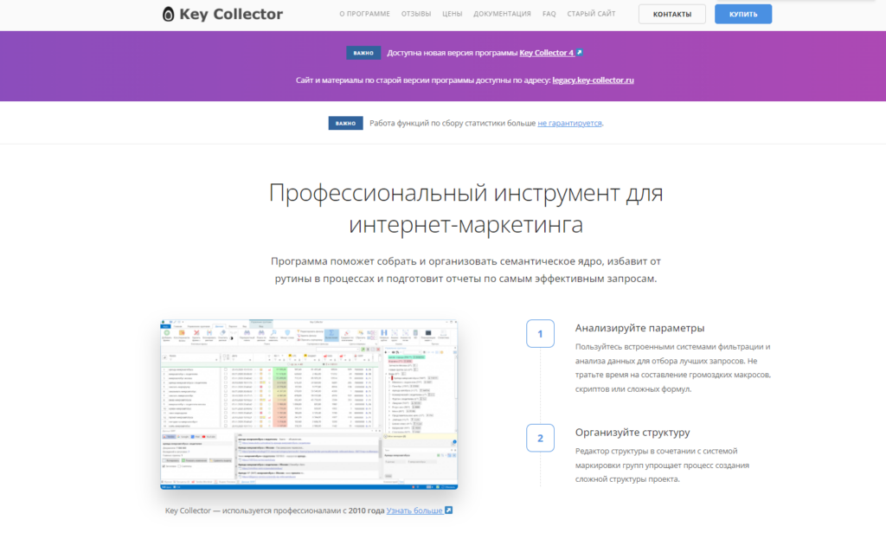
Task: Click the text Пользуйтесь встроенными системами фильтрации
Action: 673,368
